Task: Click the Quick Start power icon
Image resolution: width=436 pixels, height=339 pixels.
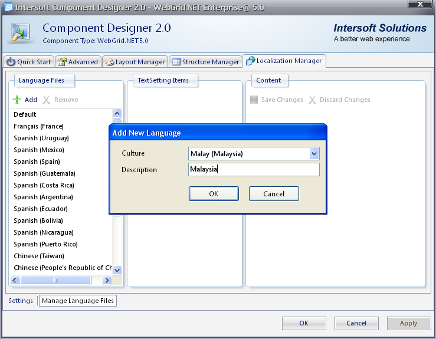Action: click(11, 62)
